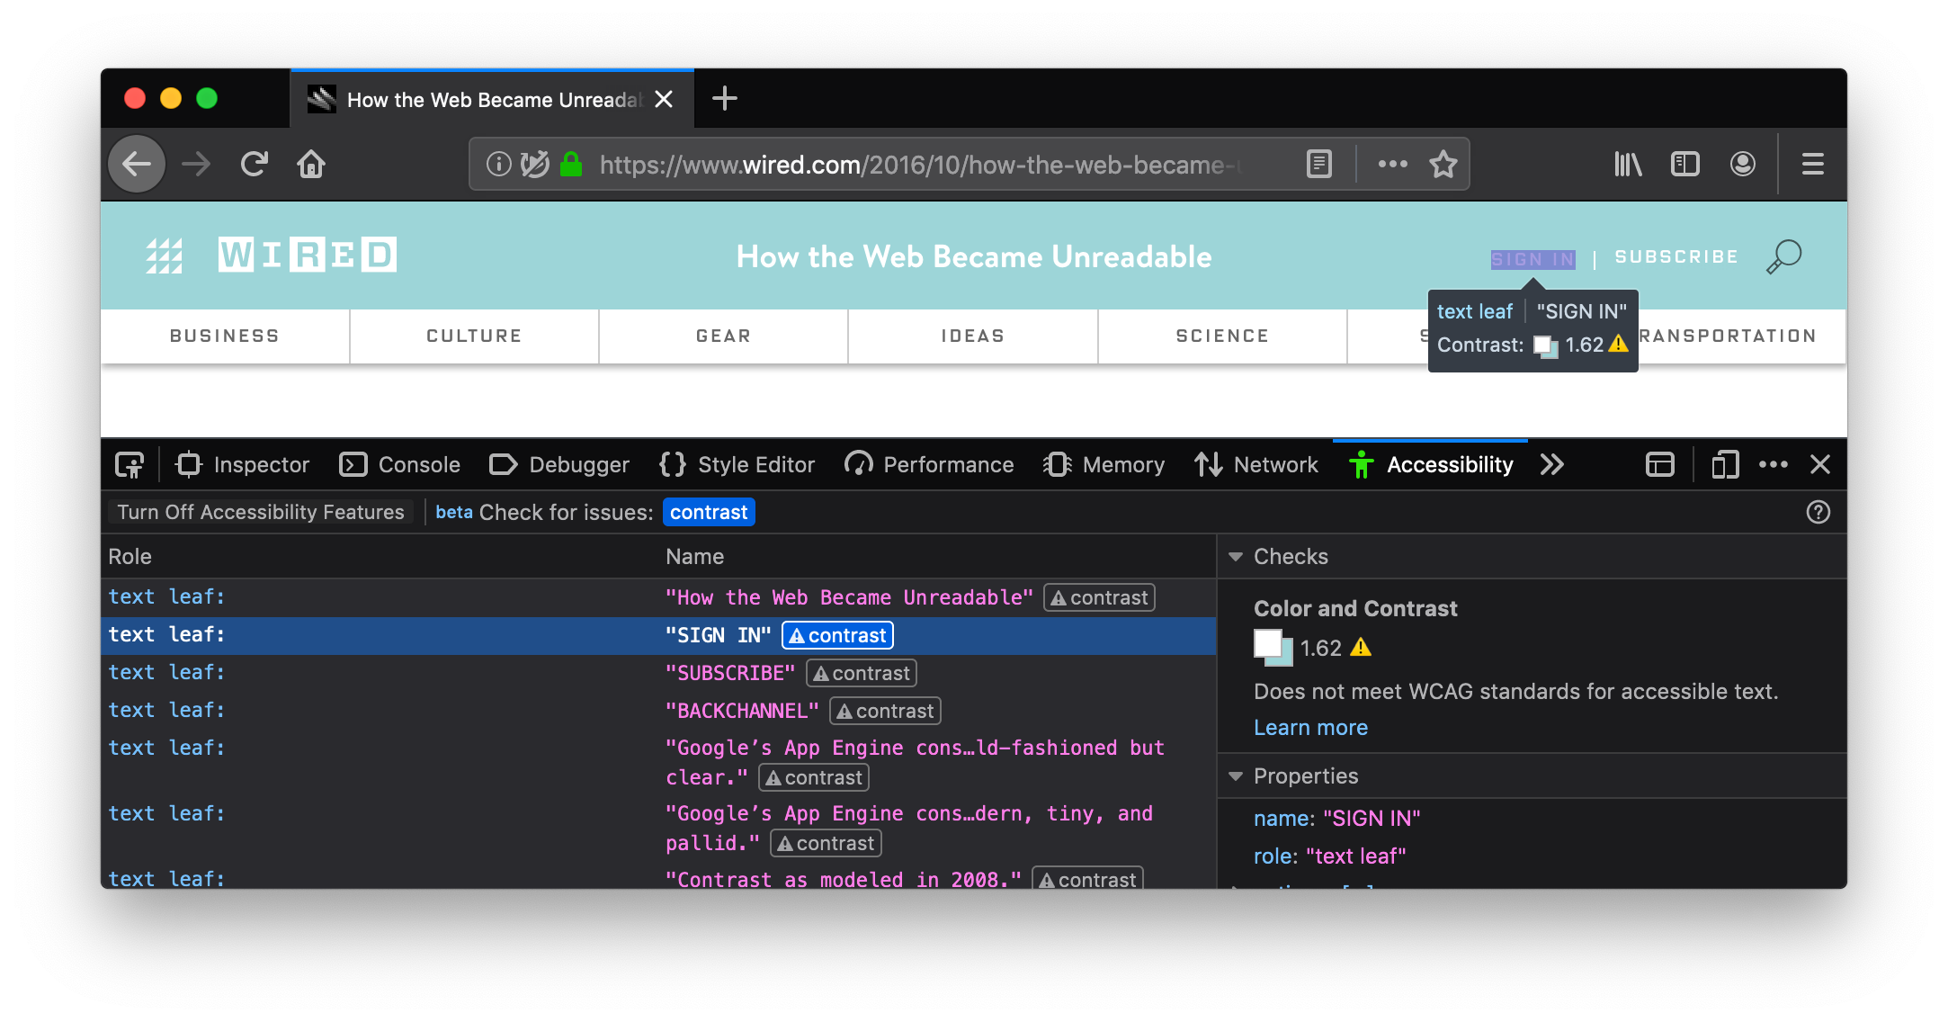Click the WIRED logo
The height and width of the screenshot is (1022, 1948).
coord(307,255)
